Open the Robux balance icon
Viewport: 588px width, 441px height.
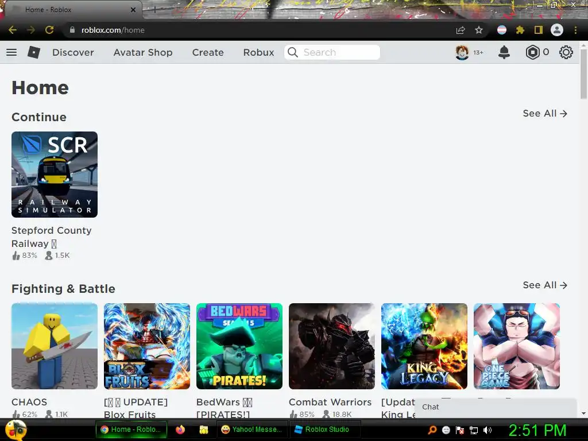pos(532,52)
